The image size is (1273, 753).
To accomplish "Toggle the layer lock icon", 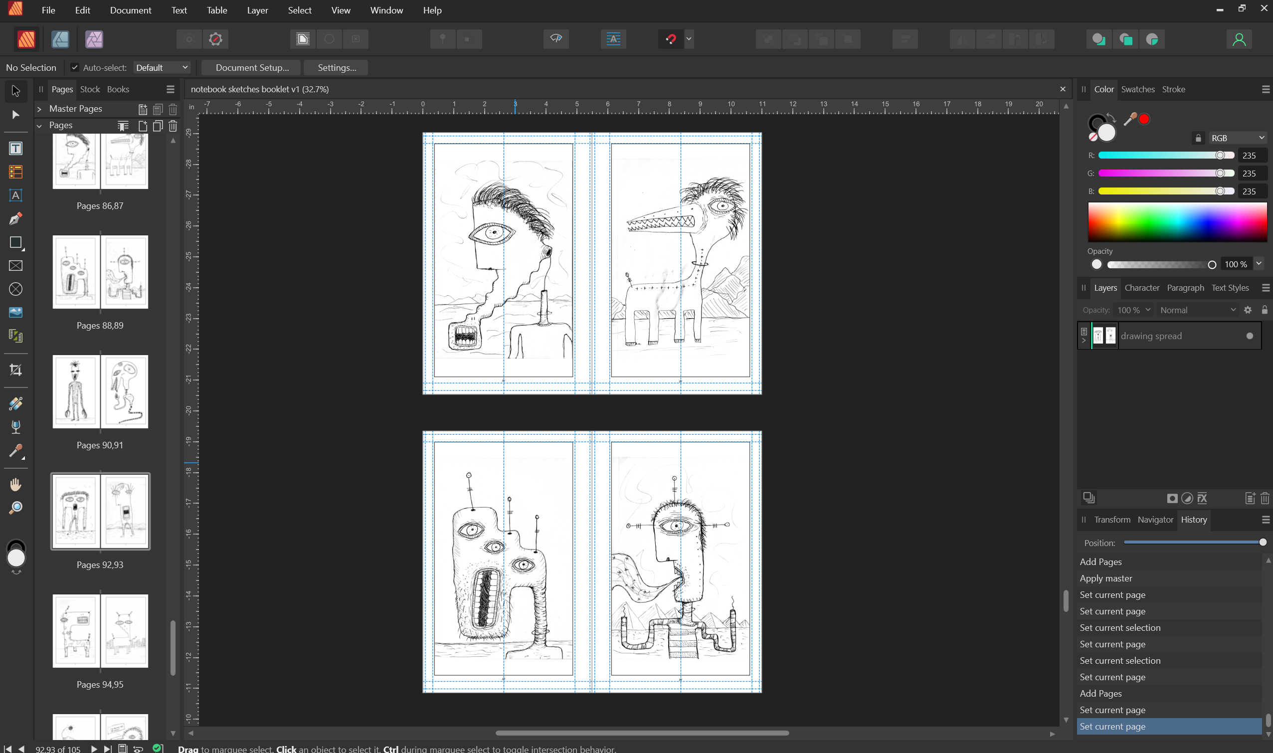I will click(1265, 310).
